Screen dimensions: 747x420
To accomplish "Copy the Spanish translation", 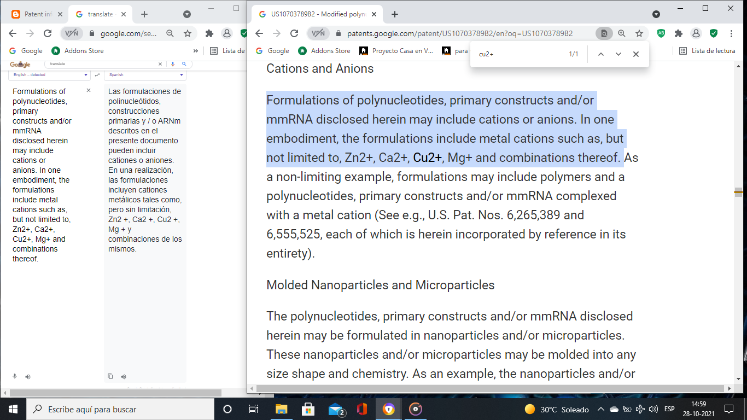I will click(x=110, y=376).
